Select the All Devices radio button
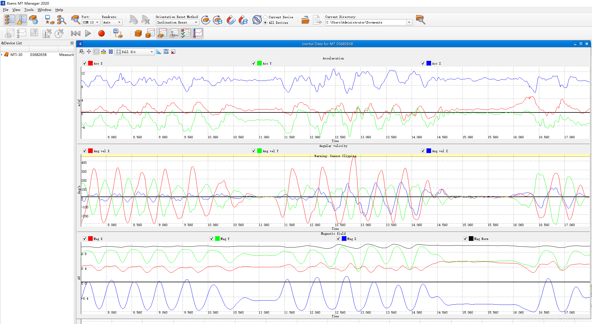Screen dimensions: 592x324 pos(265,23)
